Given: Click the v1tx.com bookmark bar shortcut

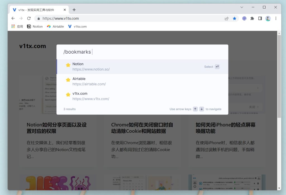Looking at the screenshot, I should tap(77, 27).
